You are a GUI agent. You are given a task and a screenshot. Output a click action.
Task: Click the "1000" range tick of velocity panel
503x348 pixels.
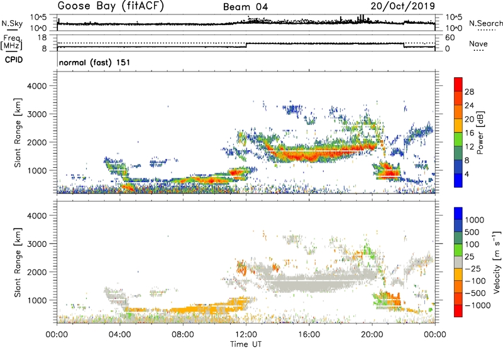(x=36, y=300)
